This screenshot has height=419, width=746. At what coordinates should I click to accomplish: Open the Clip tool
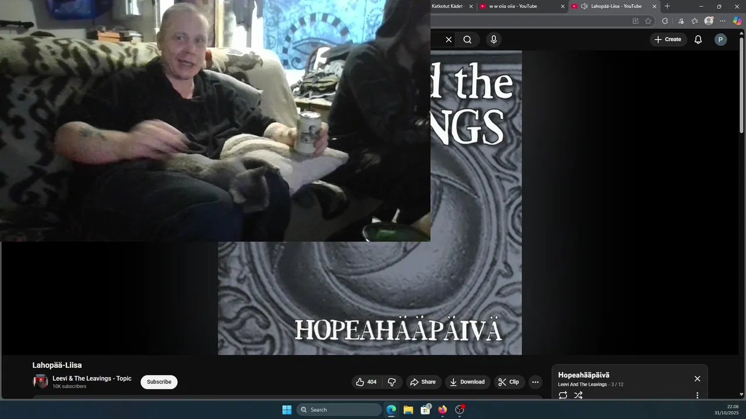[x=509, y=382]
